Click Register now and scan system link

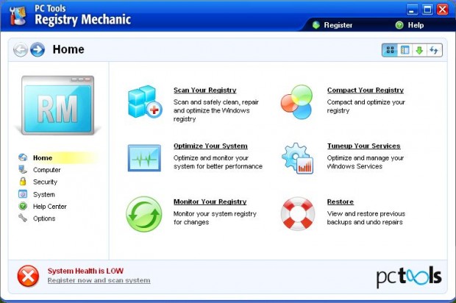click(99, 280)
